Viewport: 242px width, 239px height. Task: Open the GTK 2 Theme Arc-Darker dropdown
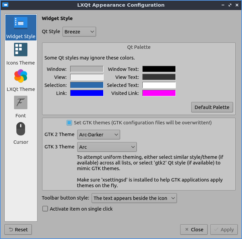(x=99, y=135)
